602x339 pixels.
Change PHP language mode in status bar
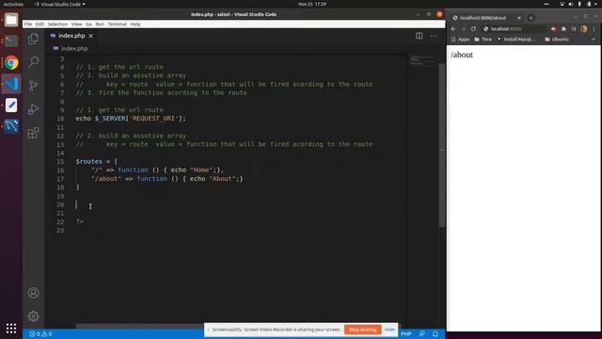(x=405, y=334)
